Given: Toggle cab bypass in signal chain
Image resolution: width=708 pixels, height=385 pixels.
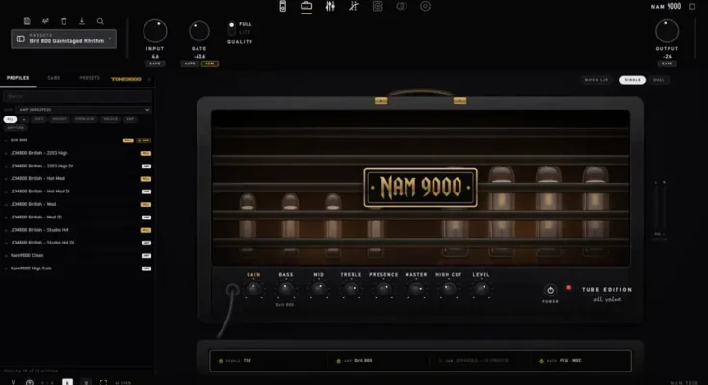Looking at the screenshot, I should tap(441, 361).
